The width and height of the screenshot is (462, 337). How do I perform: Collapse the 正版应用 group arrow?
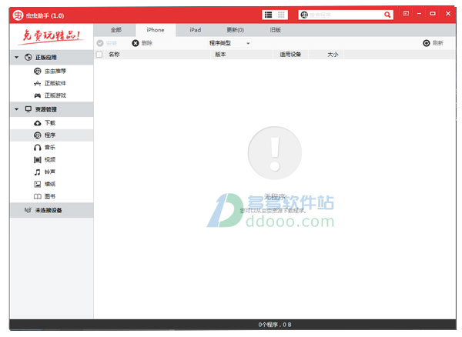[x=16, y=57]
